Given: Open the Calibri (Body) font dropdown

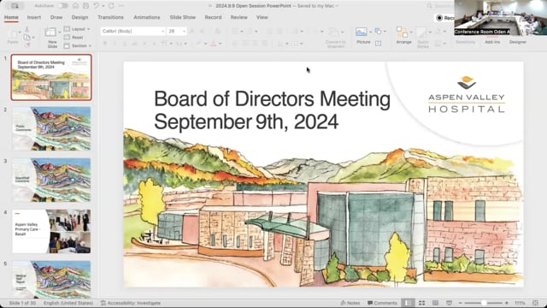Looking at the screenshot, I should [132, 31].
